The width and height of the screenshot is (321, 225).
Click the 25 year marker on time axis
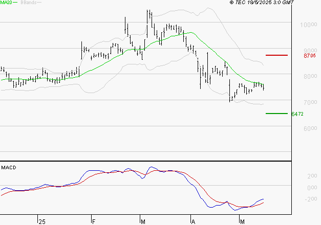point(42,222)
